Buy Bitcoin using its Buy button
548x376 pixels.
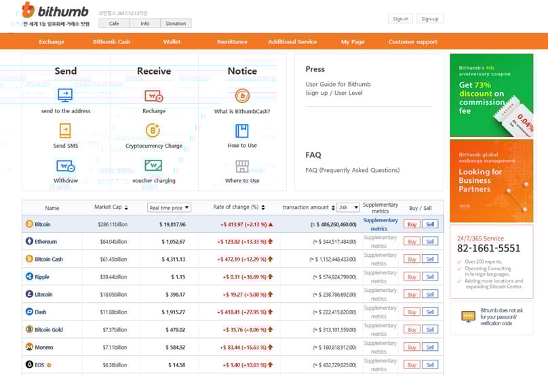(x=412, y=224)
